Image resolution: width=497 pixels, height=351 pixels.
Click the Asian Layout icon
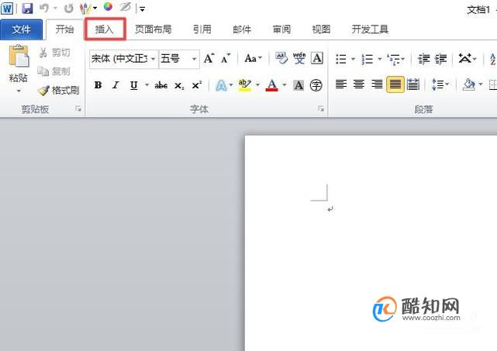click(x=465, y=58)
